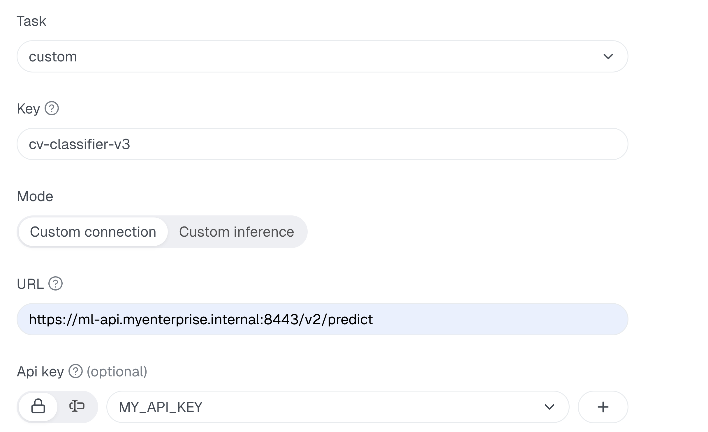Open the Key help tooltip icon

(x=52, y=108)
